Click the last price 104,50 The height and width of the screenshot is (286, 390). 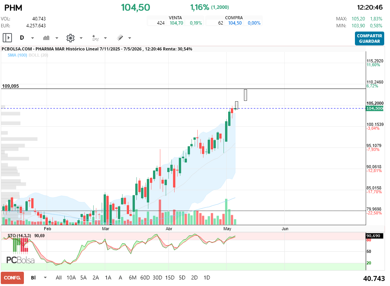(x=136, y=7)
